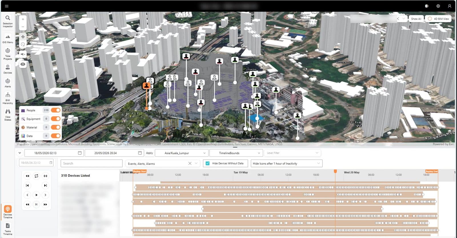Viewport: 457px width, 238px height.
Task: Collapse the timeline panel chevron
Action: [20, 153]
